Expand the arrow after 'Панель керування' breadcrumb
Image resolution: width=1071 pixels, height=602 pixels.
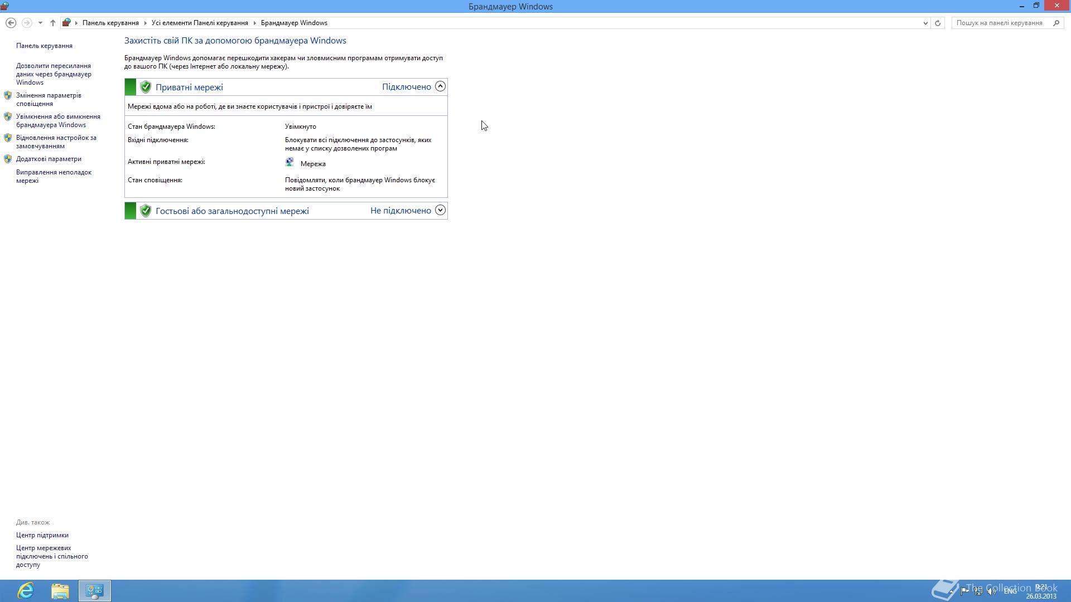[x=145, y=23]
